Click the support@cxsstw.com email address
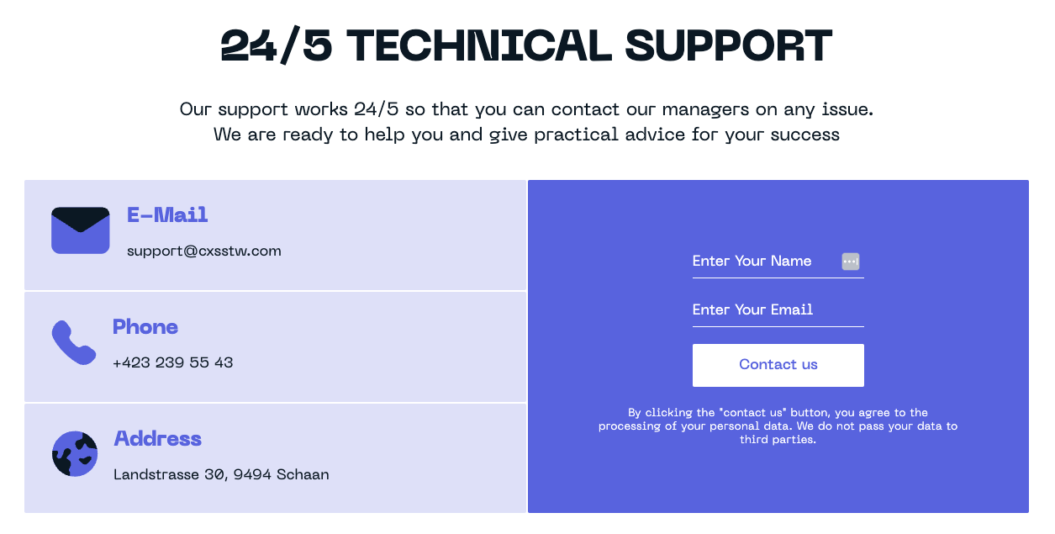 pyautogui.click(x=203, y=251)
